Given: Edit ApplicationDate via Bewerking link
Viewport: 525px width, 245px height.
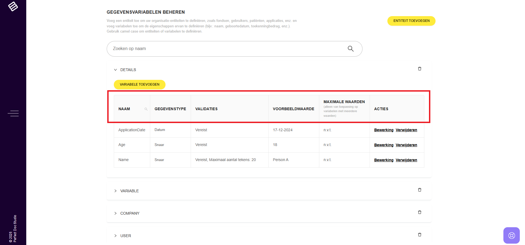Looking at the screenshot, I should pos(384,130).
